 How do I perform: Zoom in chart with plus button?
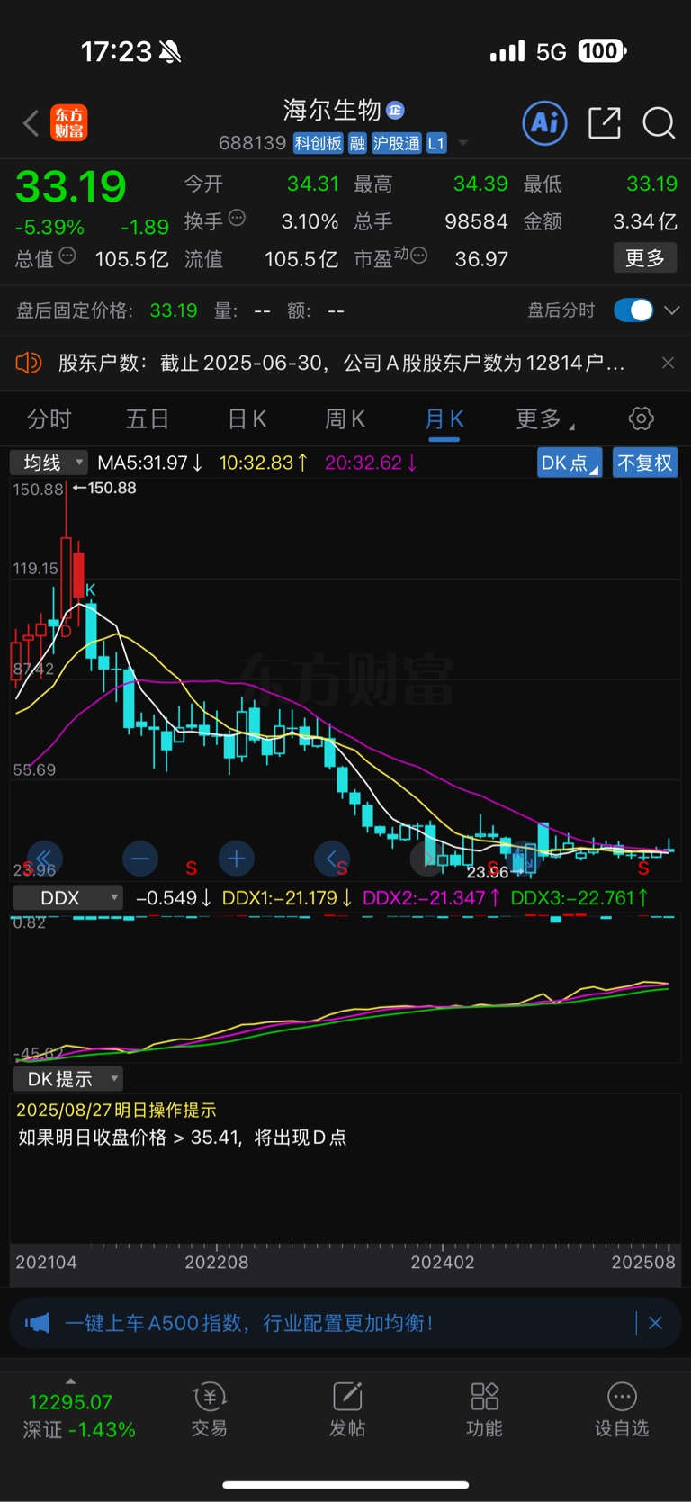point(236,859)
